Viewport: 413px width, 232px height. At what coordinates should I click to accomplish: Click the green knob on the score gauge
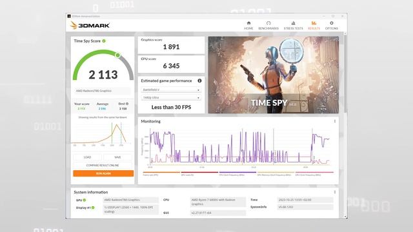click(x=117, y=55)
